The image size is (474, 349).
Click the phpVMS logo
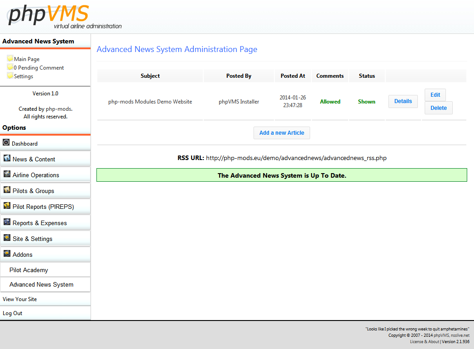[x=64, y=17]
